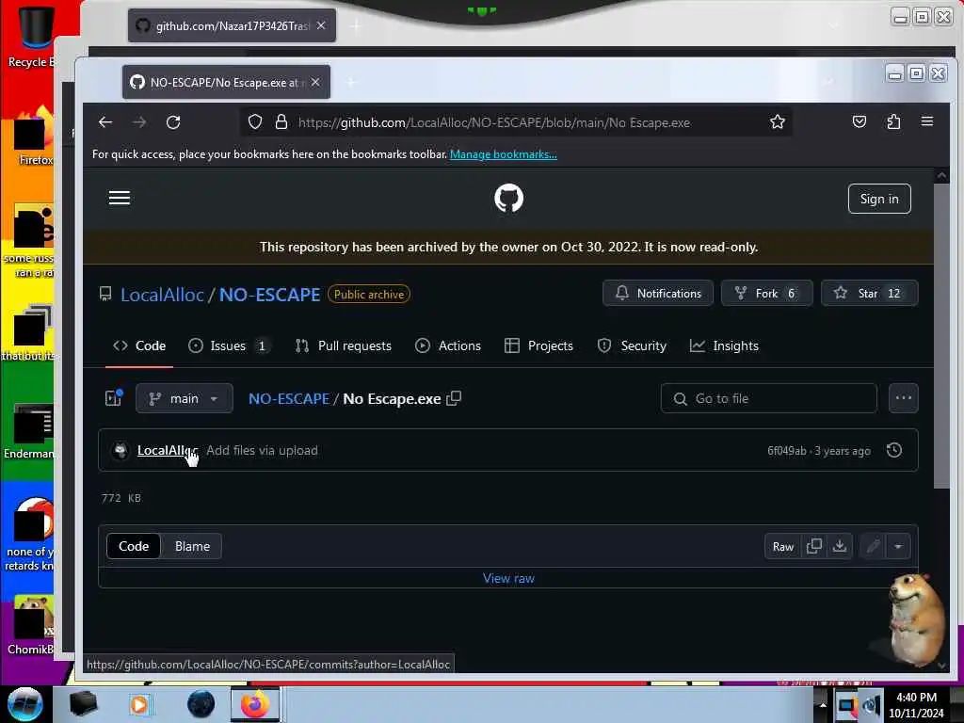964x723 pixels.
Task: Open the tracking protection shield icon
Action: coord(255,122)
